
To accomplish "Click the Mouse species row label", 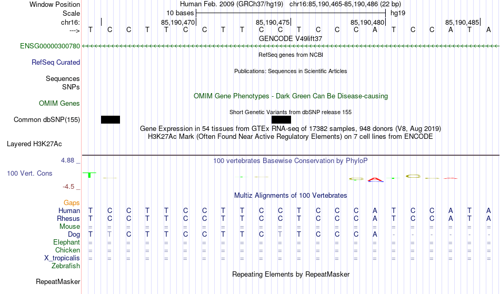I will click(70, 227).
